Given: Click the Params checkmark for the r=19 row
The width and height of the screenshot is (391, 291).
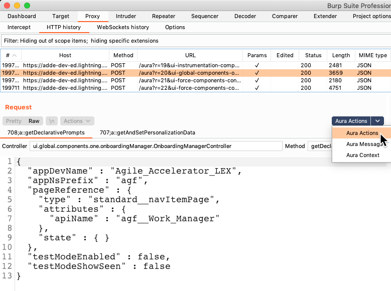Looking at the screenshot, I should (257, 65).
